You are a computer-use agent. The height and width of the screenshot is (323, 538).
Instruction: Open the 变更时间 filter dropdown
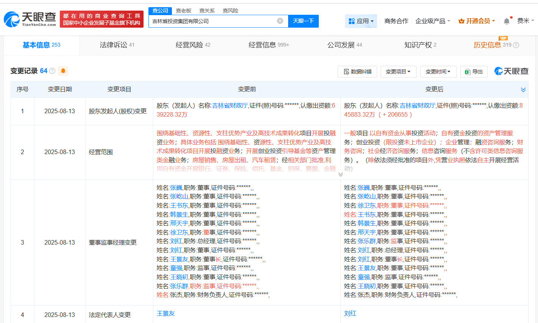click(438, 71)
